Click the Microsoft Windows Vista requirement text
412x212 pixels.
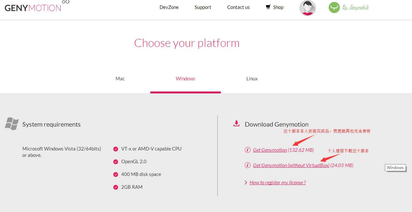(62, 152)
